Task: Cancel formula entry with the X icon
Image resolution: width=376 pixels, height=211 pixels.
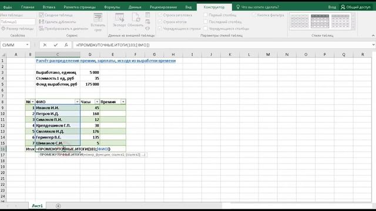Action: [x=45, y=45]
